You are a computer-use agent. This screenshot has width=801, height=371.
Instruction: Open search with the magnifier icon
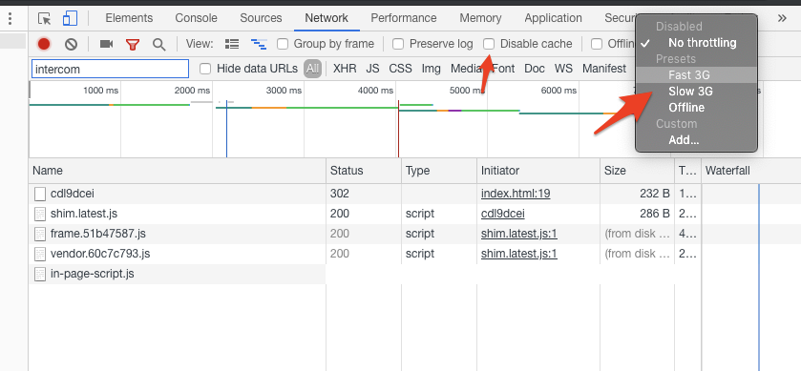click(x=159, y=45)
